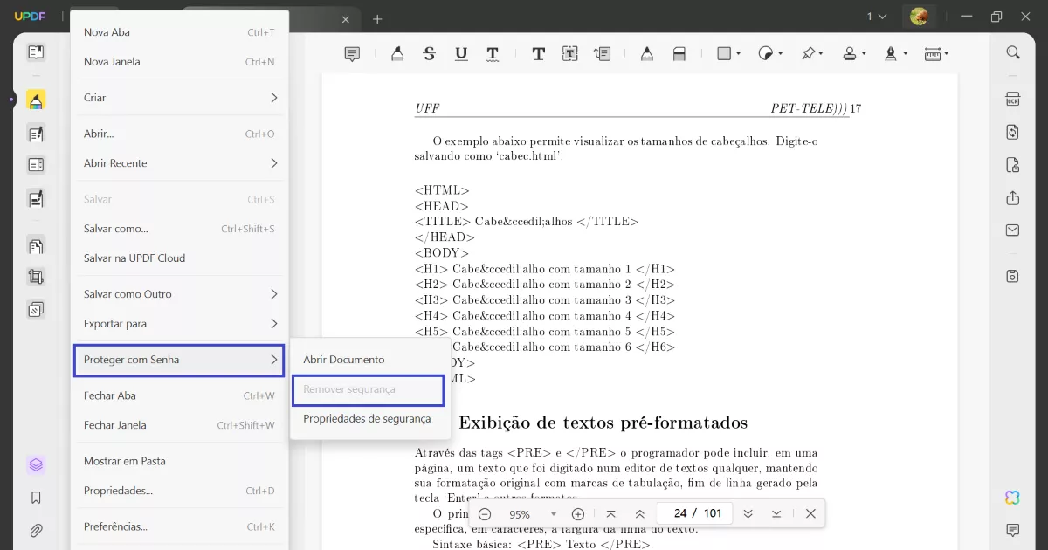Open the OCR tool in the right sidebar

point(1012,99)
